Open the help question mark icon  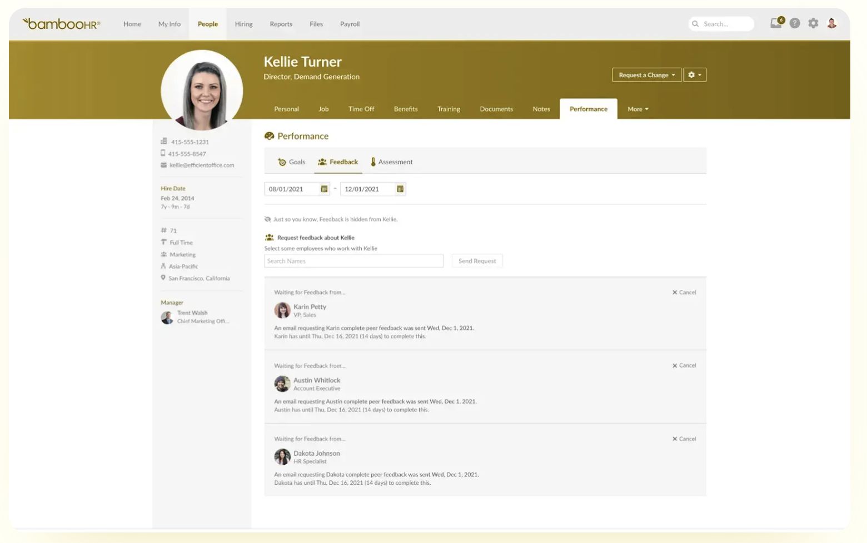794,24
